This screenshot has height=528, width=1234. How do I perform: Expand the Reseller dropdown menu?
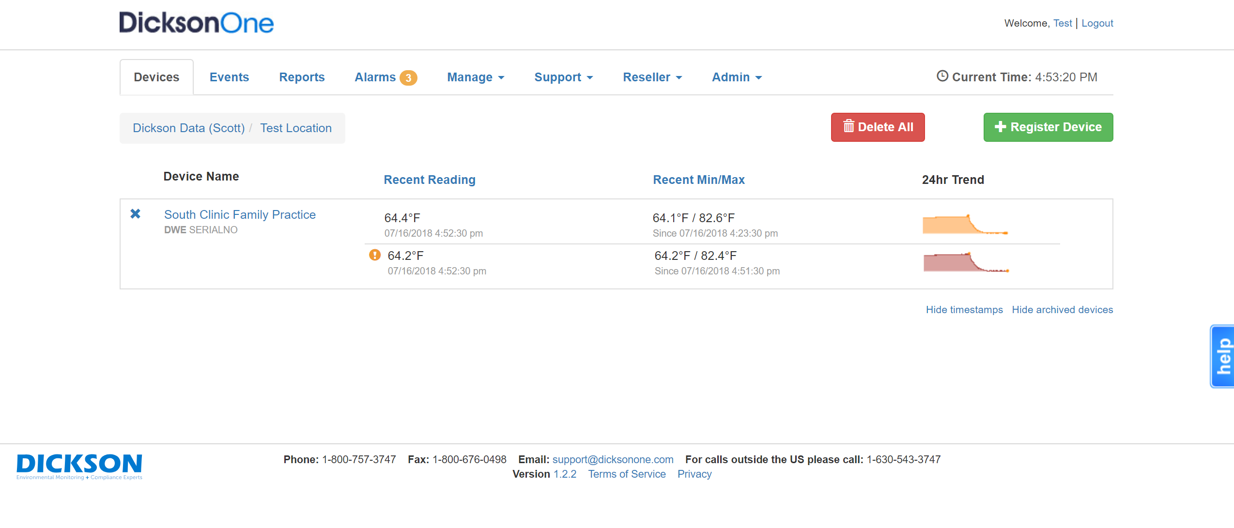click(x=652, y=77)
